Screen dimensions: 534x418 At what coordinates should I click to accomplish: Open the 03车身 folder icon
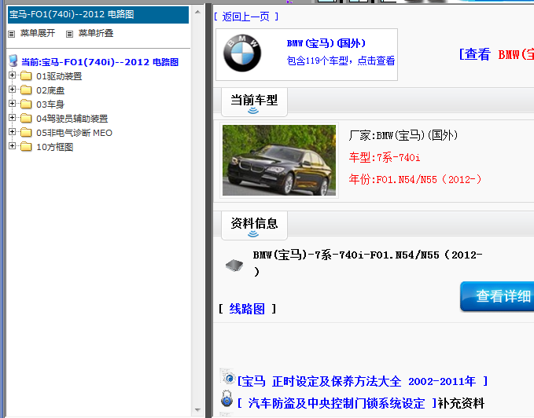(26, 104)
